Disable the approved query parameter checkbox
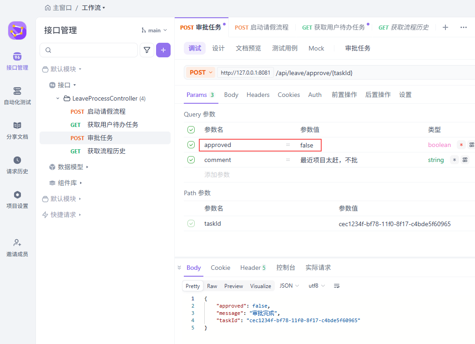Viewport: 475px width, 344px height. pos(191,145)
